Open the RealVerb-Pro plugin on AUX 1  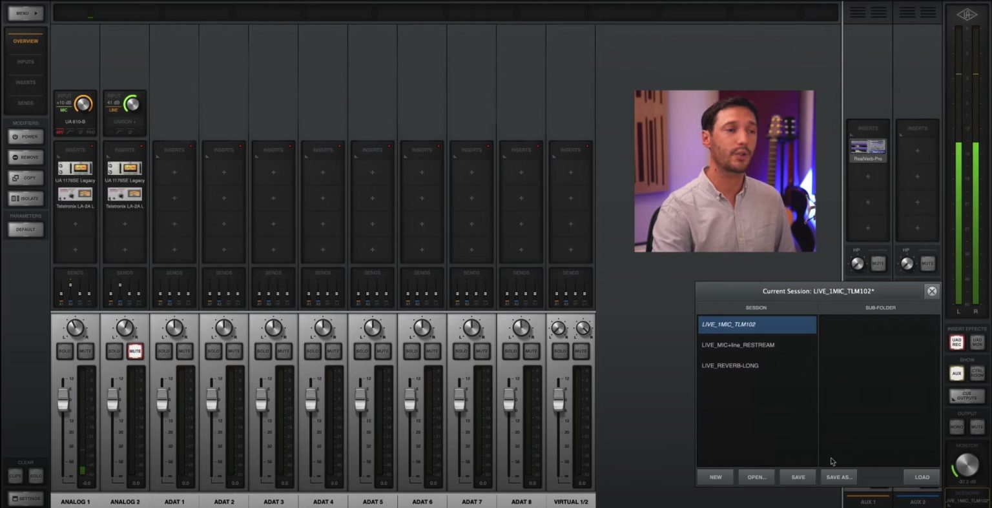coord(867,147)
